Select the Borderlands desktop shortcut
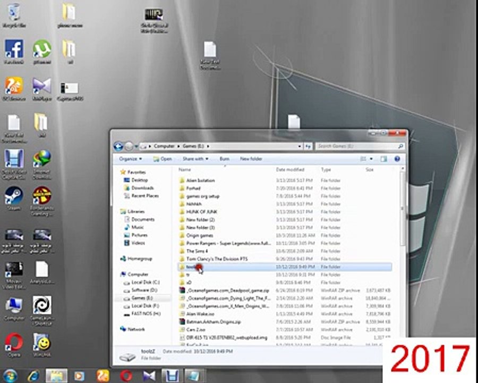The height and width of the screenshot is (383, 478). (42, 201)
